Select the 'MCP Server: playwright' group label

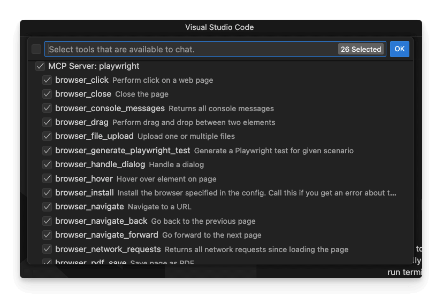94,66
